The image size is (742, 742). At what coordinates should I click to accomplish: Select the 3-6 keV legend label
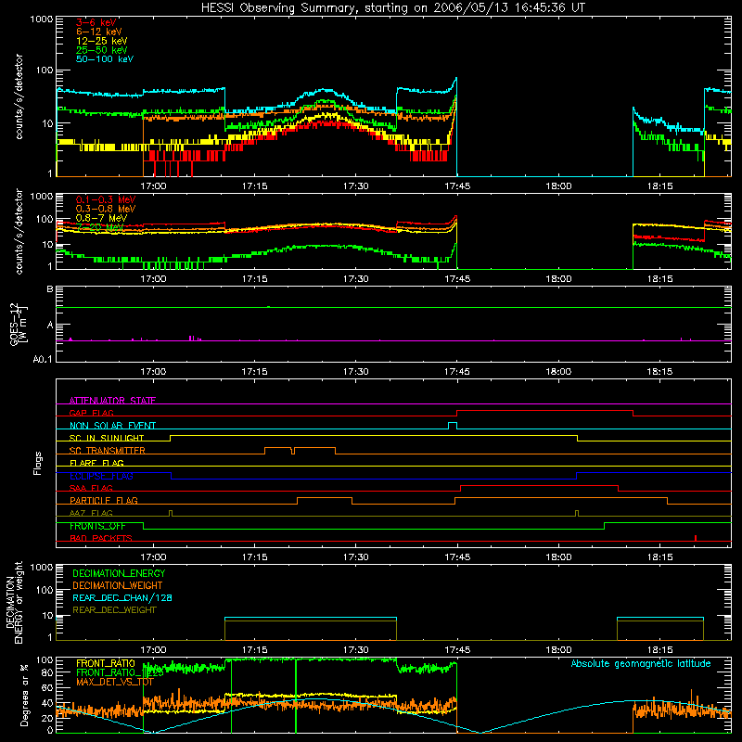(96, 22)
